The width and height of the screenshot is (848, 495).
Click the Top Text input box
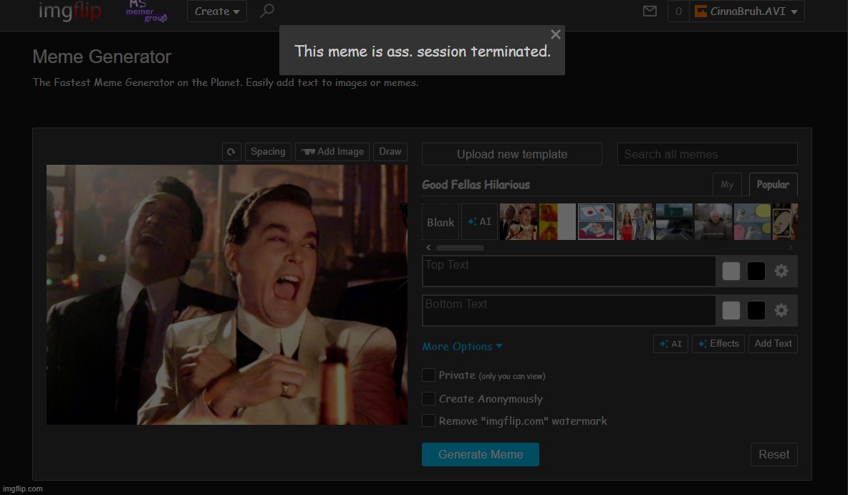pos(569,271)
